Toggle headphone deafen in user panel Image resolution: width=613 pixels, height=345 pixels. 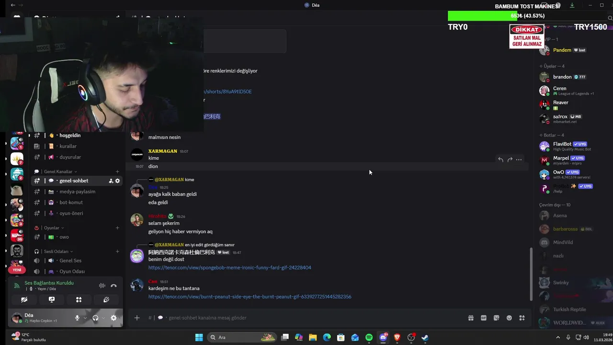[95, 318]
